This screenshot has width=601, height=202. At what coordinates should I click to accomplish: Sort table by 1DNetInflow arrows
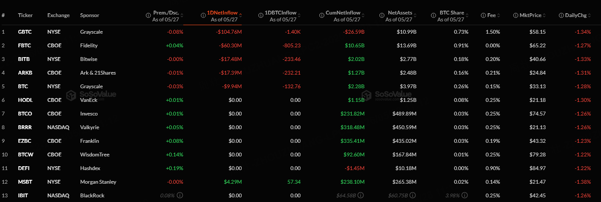(240, 15)
